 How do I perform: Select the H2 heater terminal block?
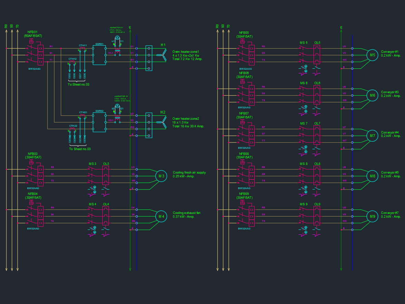[149, 125]
